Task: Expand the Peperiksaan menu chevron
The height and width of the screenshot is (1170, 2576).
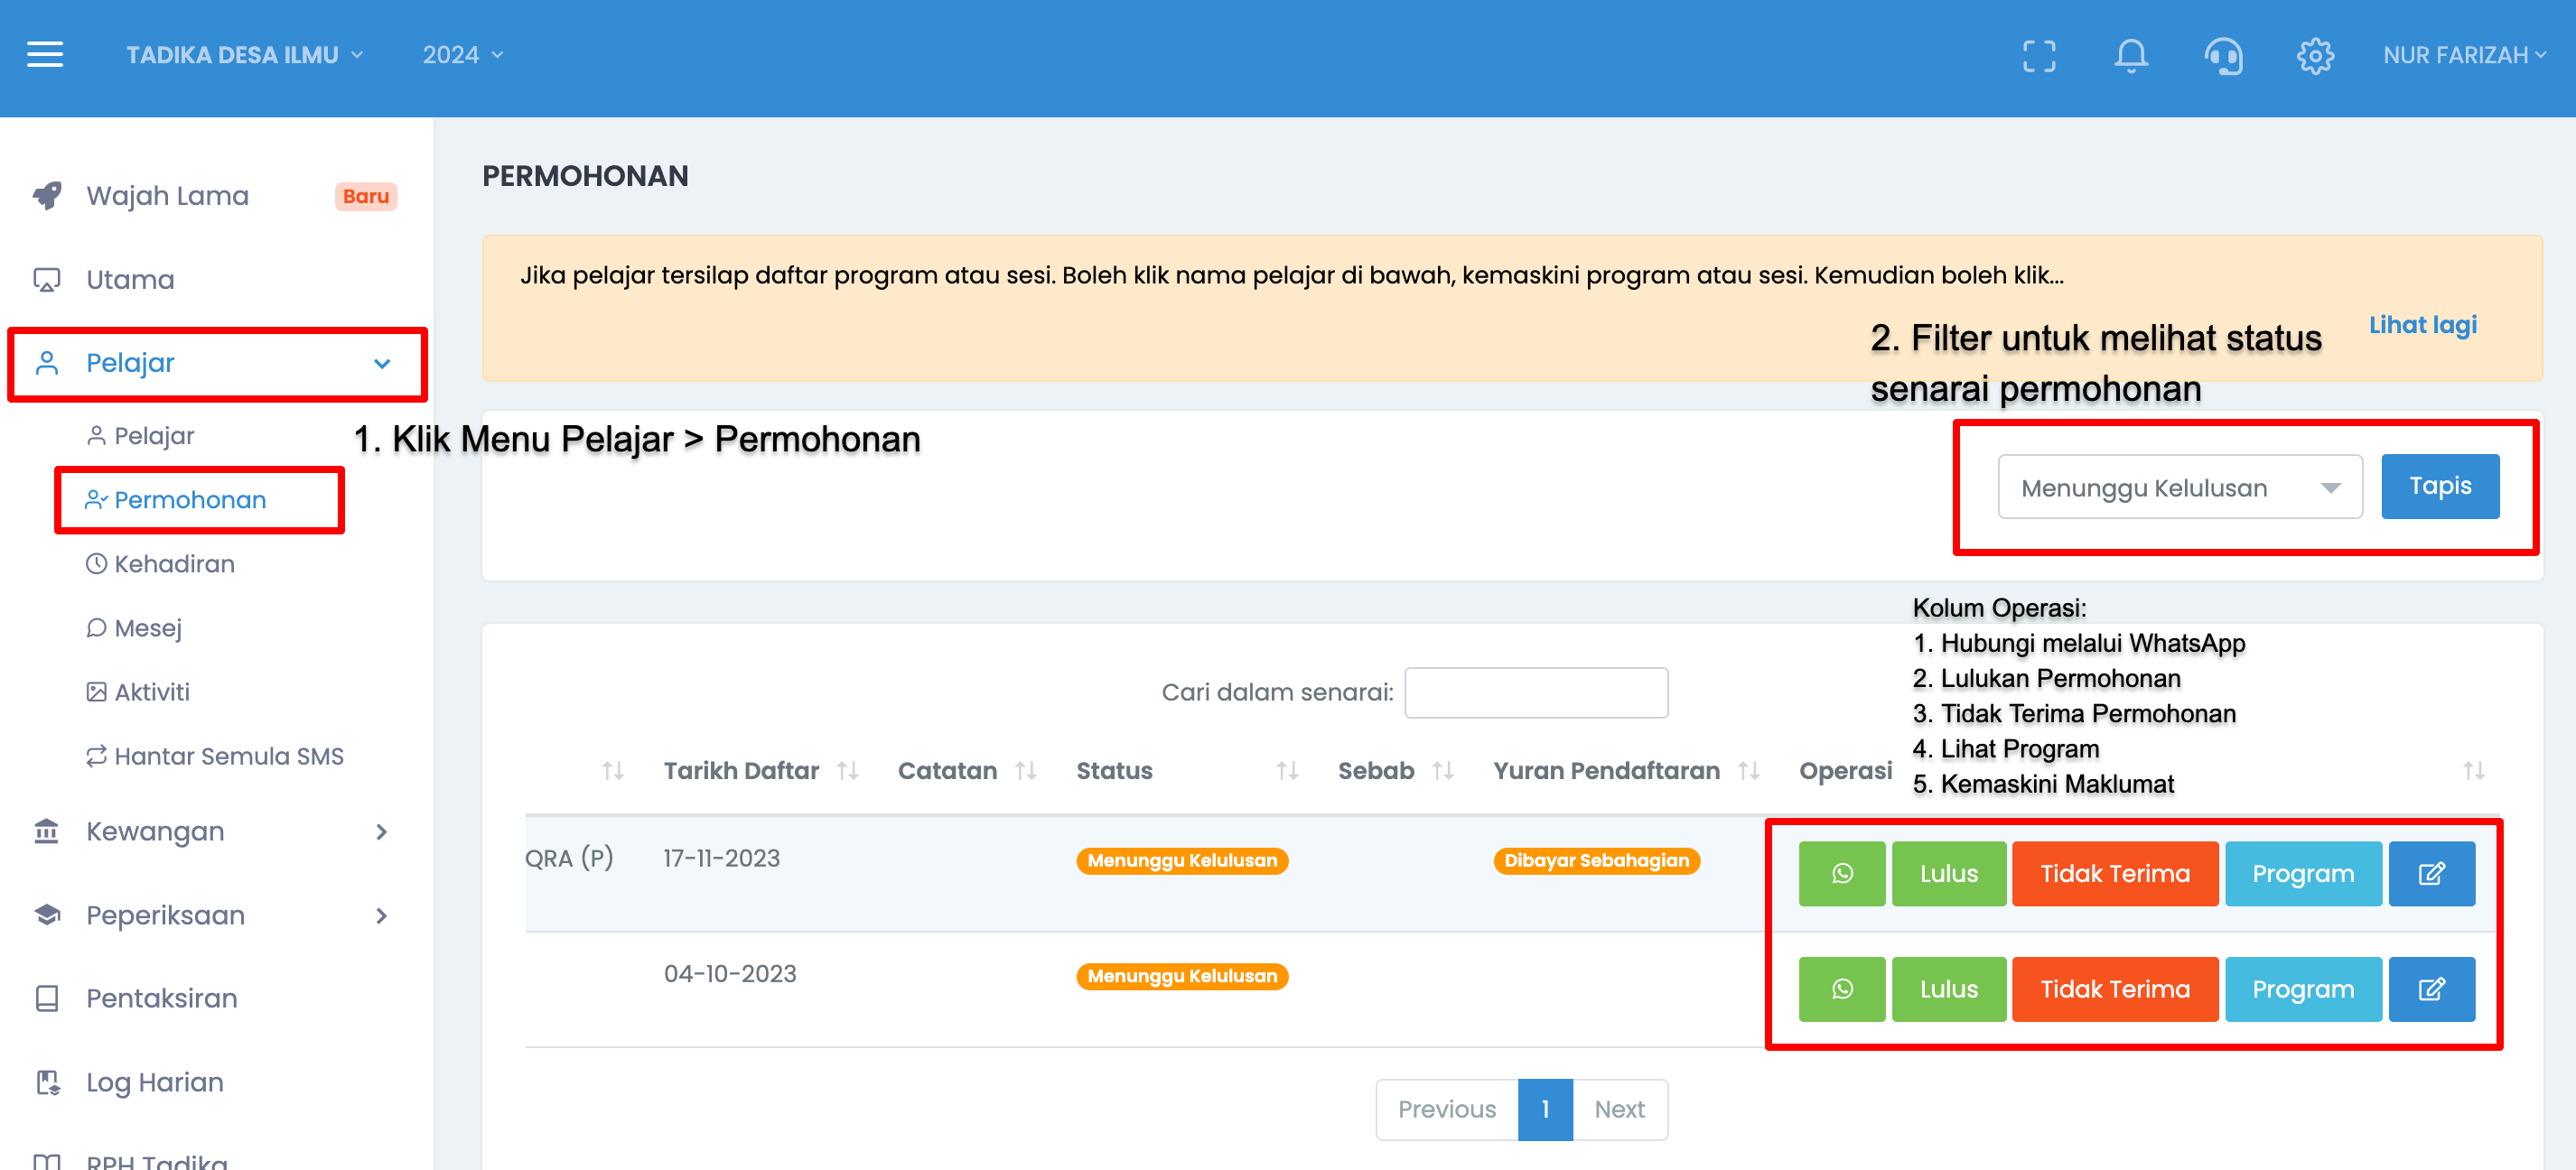Action: point(382,915)
